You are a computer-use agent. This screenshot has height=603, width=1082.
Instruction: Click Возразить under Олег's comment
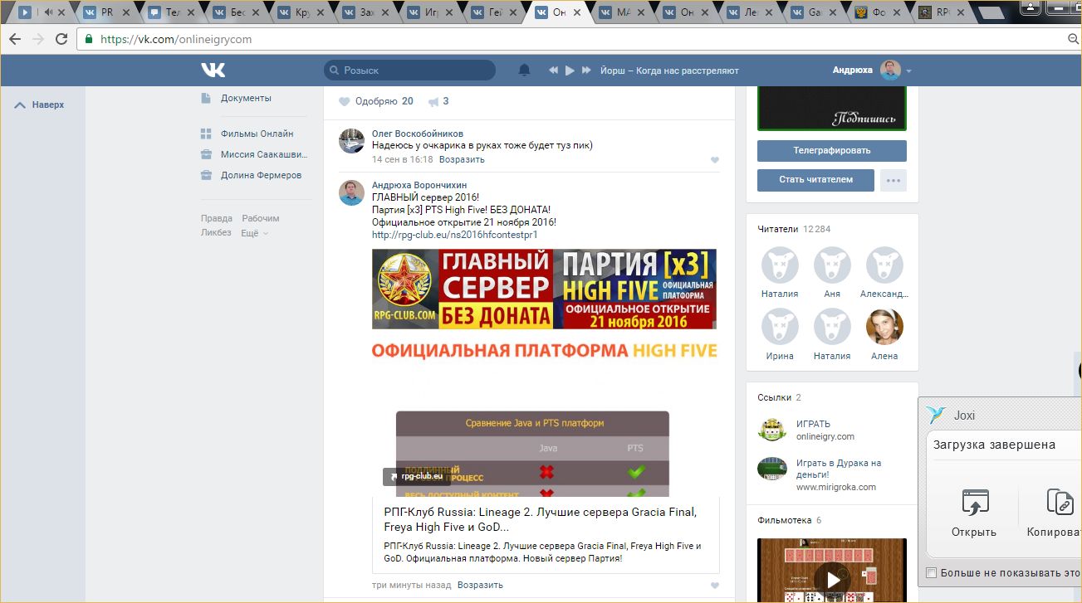pyautogui.click(x=462, y=159)
